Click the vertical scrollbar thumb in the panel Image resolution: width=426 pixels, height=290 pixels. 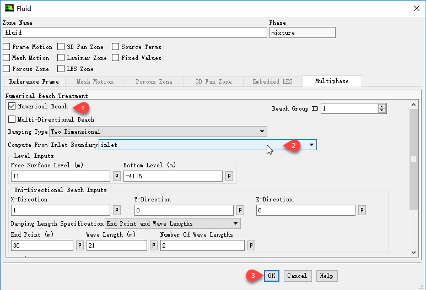click(x=413, y=160)
